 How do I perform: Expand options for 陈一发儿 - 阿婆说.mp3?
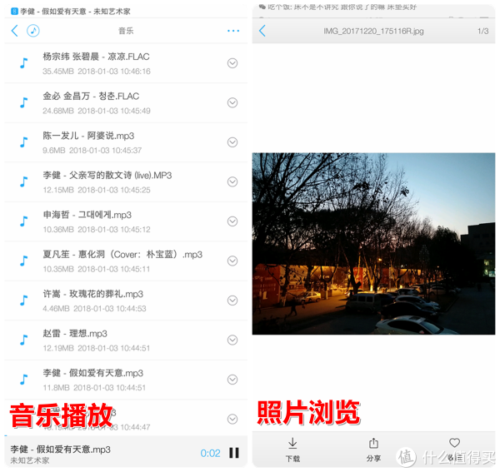pyautogui.click(x=232, y=142)
